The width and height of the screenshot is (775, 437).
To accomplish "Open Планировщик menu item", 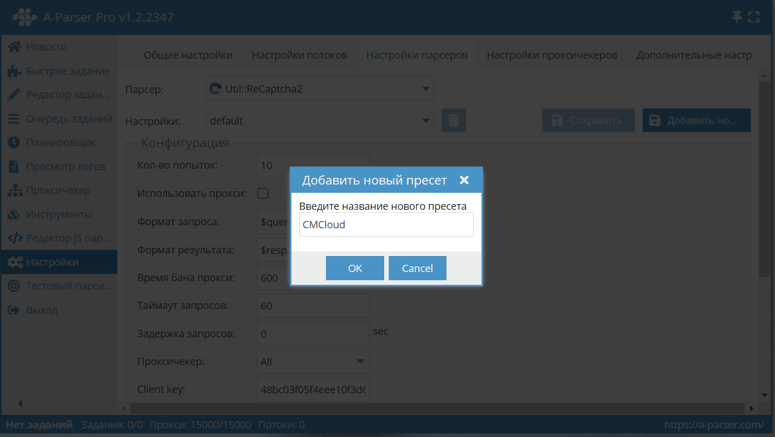I will [x=61, y=142].
